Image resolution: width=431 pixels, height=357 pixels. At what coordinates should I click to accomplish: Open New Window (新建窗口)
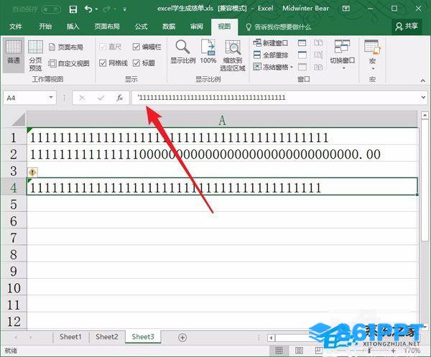(x=271, y=43)
